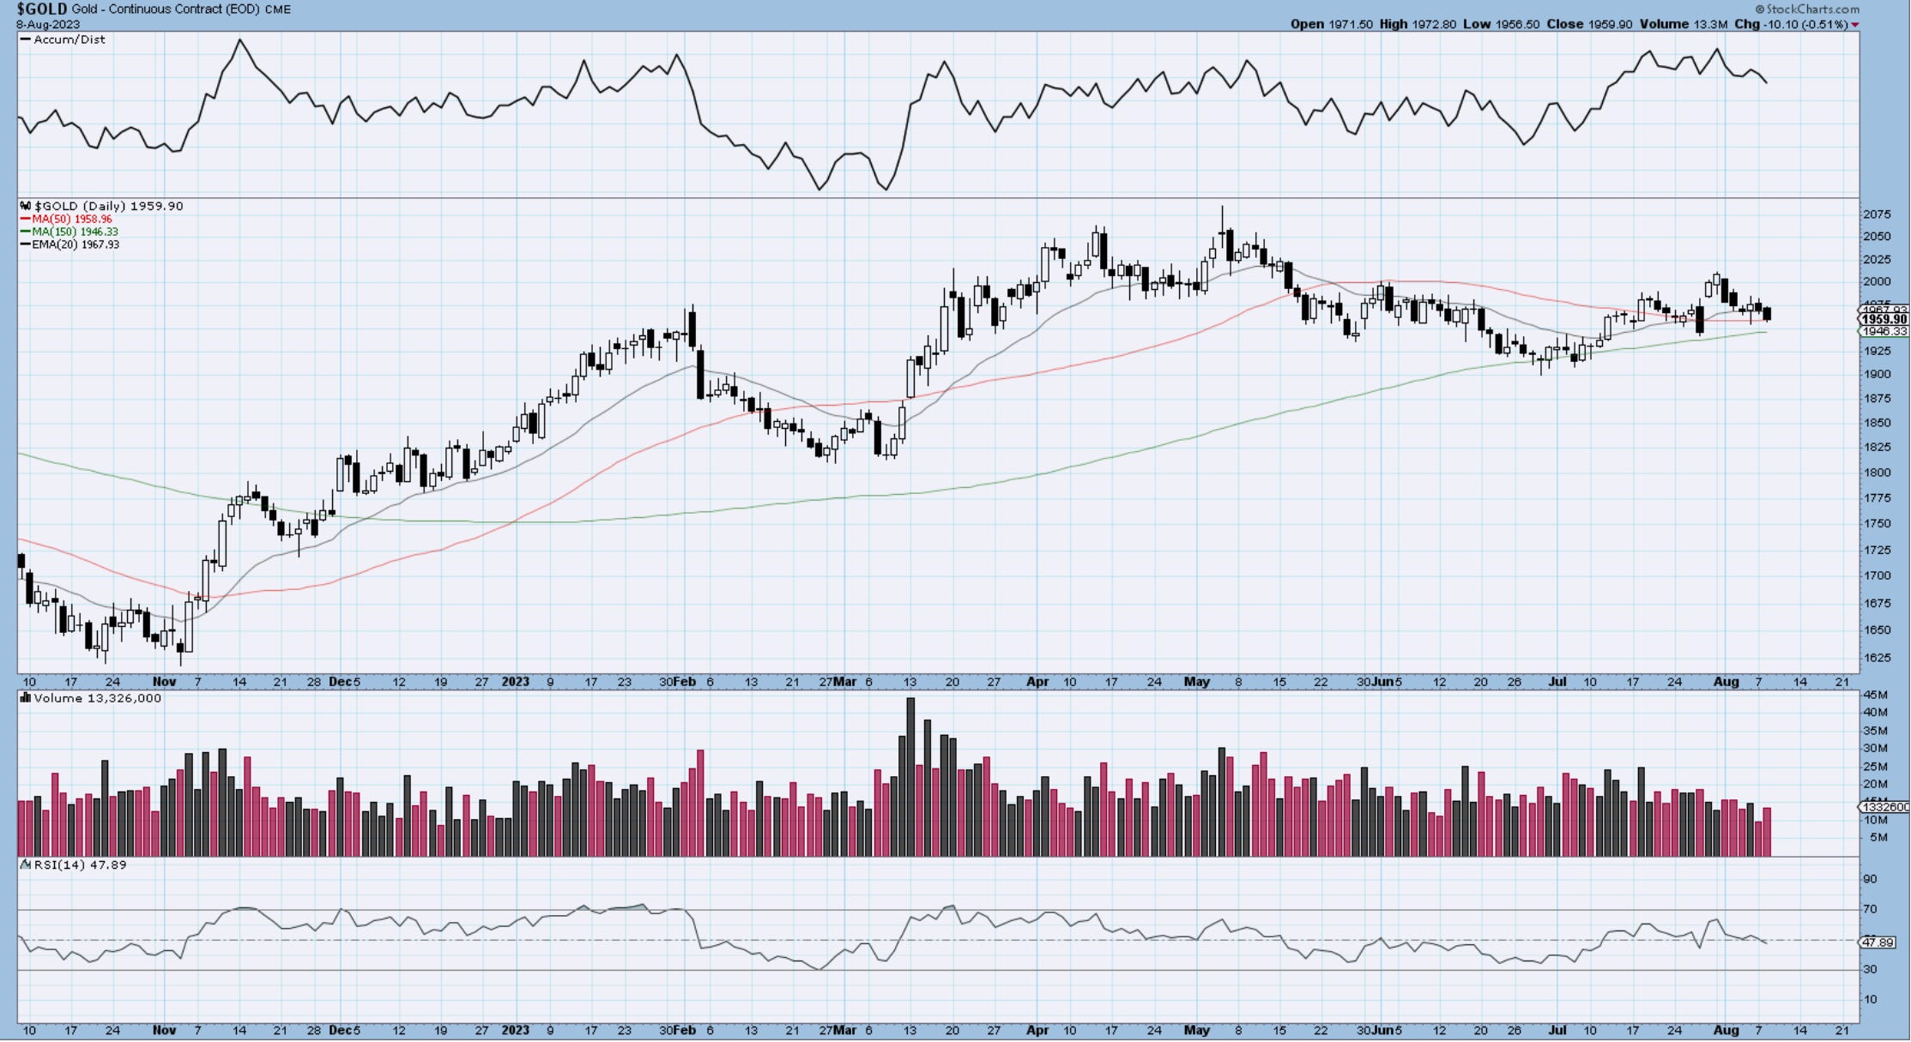Click the small icon next to RSI(14)
This screenshot has height=1042, width=1911.
point(26,865)
